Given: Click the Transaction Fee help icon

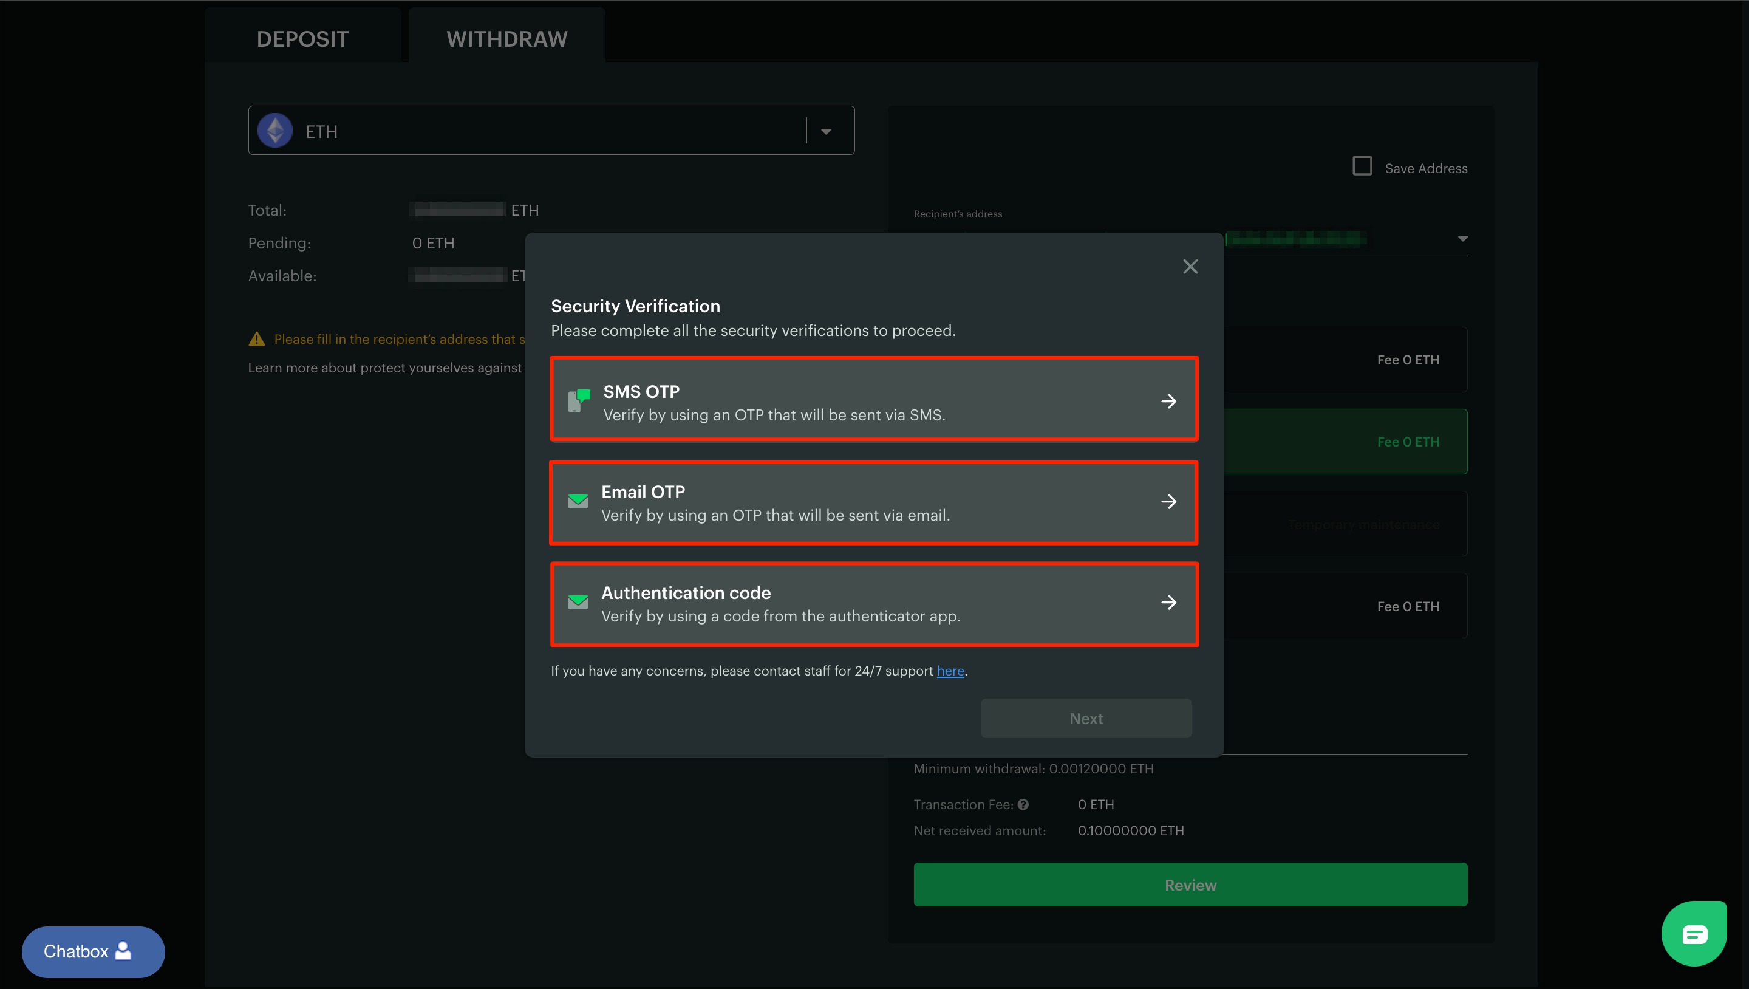Looking at the screenshot, I should tap(1023, 804).
